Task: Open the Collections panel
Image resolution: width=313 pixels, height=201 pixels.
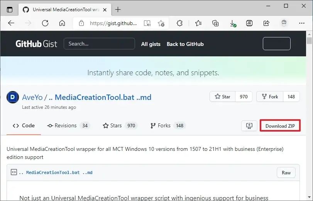Action: pos(215,23)
